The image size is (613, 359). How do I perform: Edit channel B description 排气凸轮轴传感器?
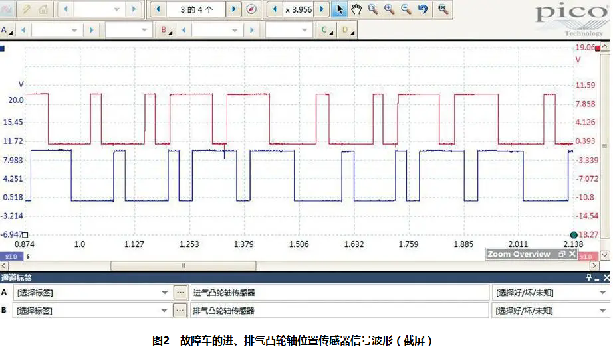click(339, 311)
